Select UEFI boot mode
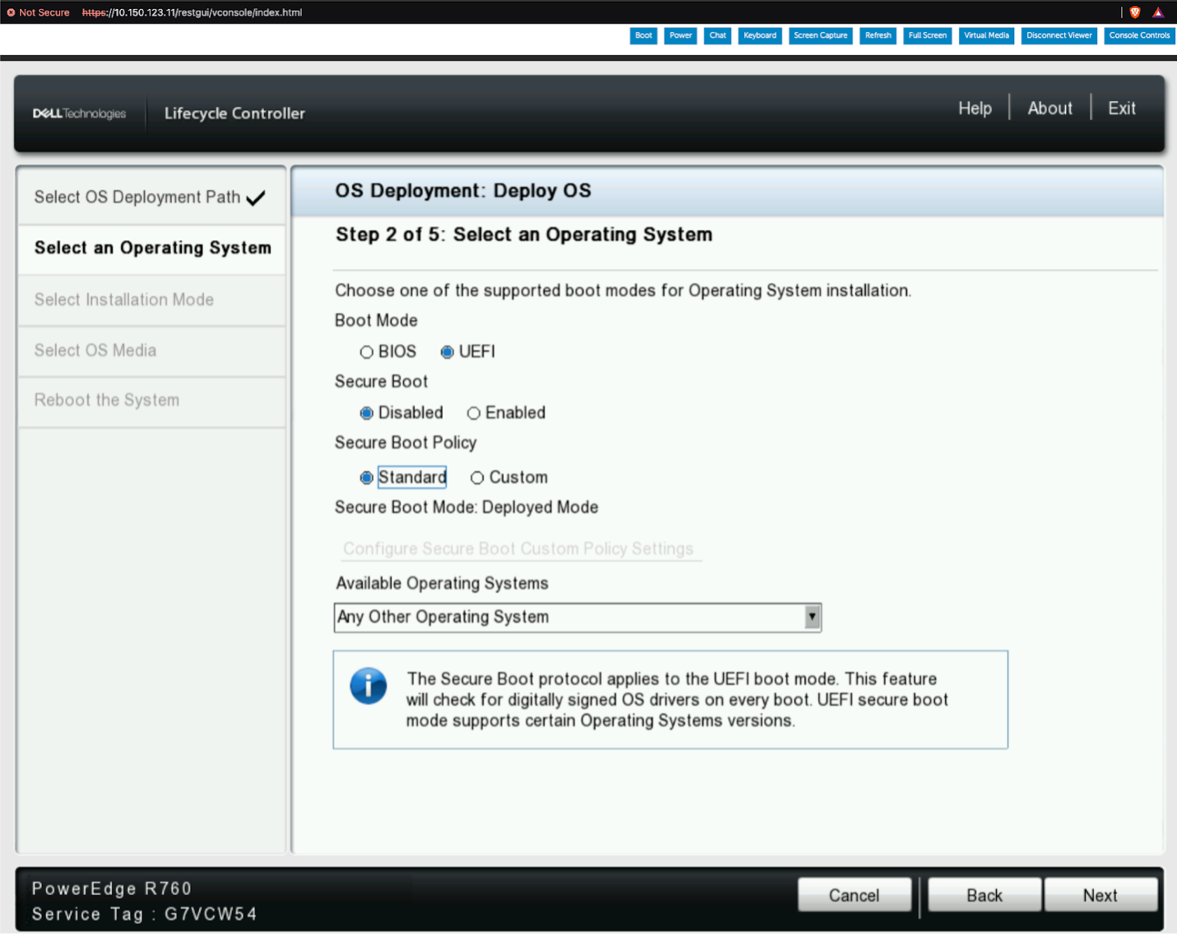 (447, 352)
